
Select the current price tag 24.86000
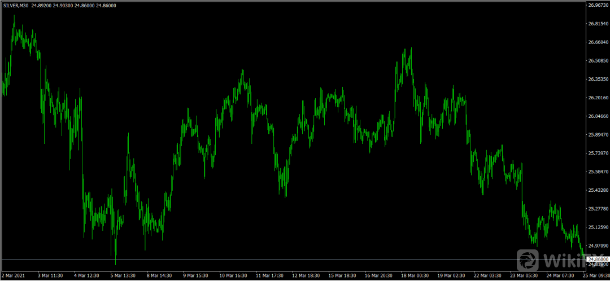tap(598, 259)
